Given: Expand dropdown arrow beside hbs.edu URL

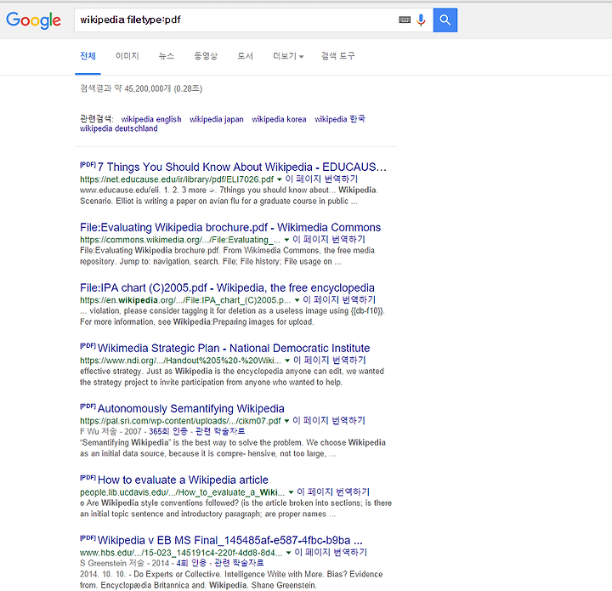Looking at the screenshot, I should click(288, 553).
